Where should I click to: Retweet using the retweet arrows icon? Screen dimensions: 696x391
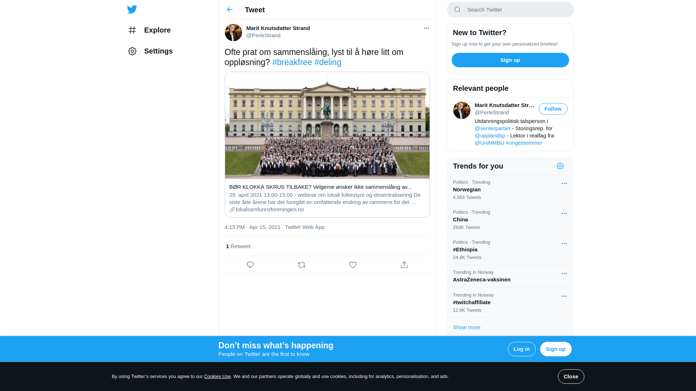pos(302,265)
